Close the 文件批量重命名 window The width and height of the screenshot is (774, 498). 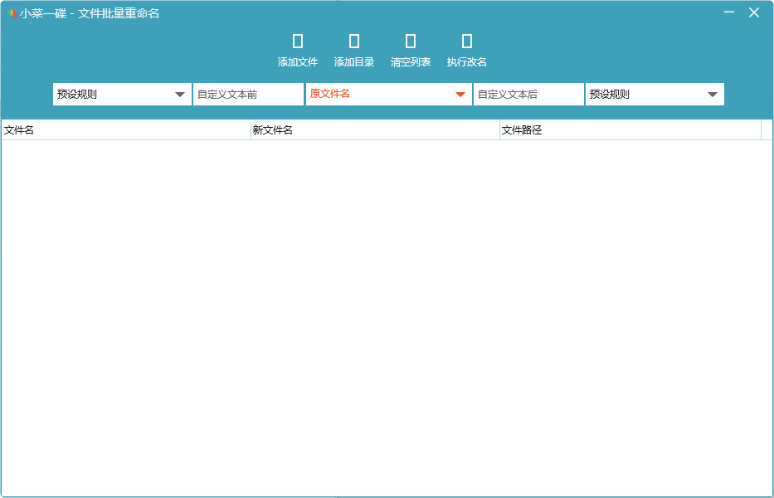pos(754,12)
